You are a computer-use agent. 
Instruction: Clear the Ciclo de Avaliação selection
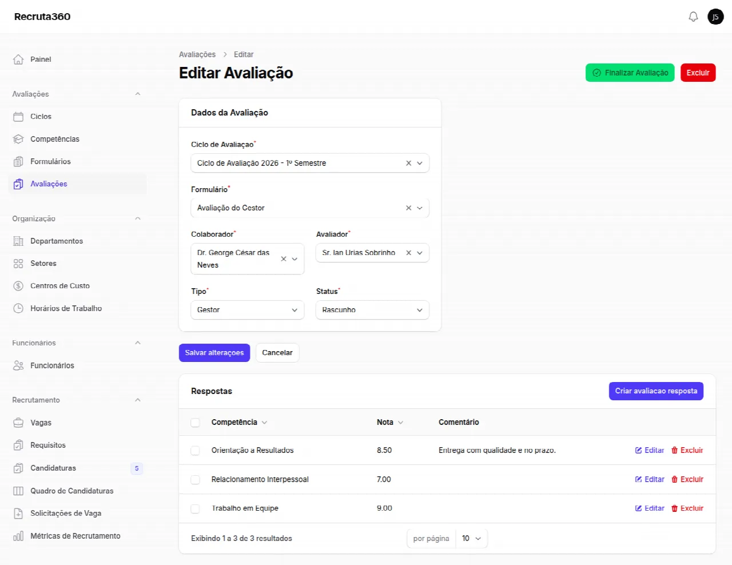coord(408,163)
